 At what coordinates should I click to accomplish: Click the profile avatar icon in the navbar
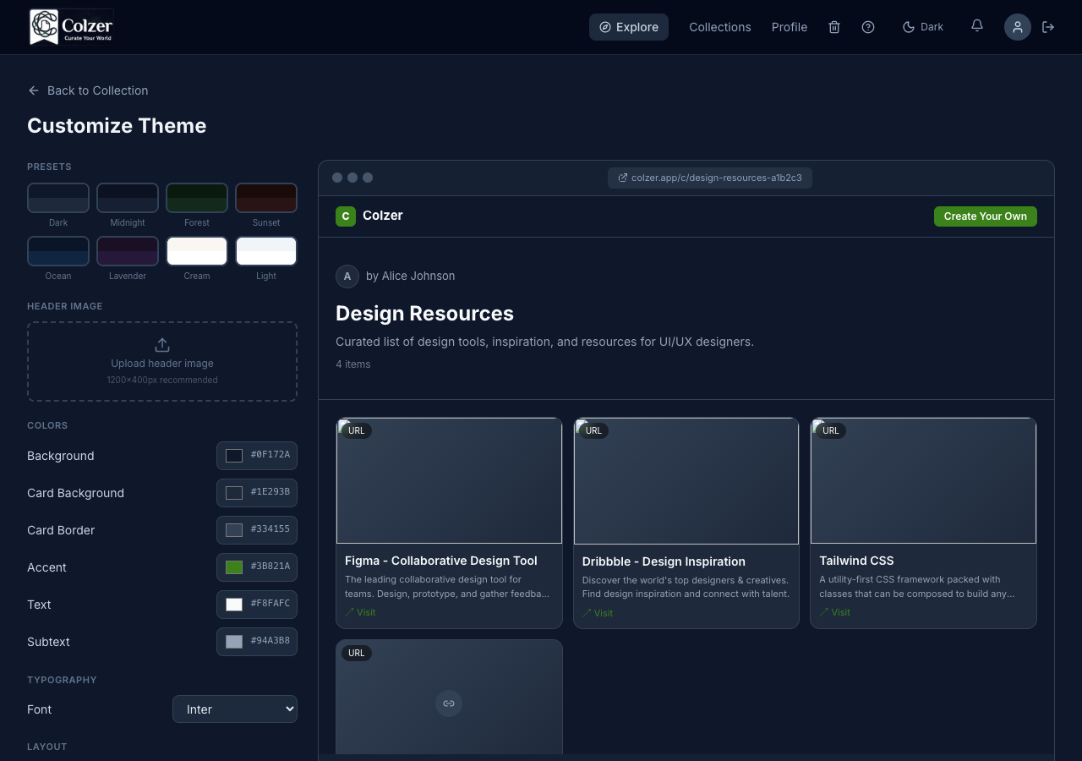pos(1018,26)
